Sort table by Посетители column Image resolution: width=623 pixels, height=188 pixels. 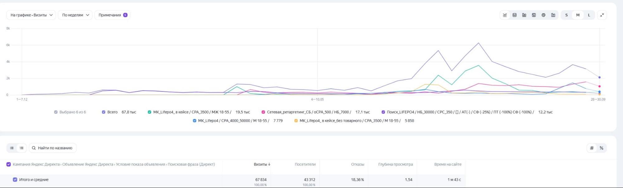pyautogui.click(x=305, y=164)
